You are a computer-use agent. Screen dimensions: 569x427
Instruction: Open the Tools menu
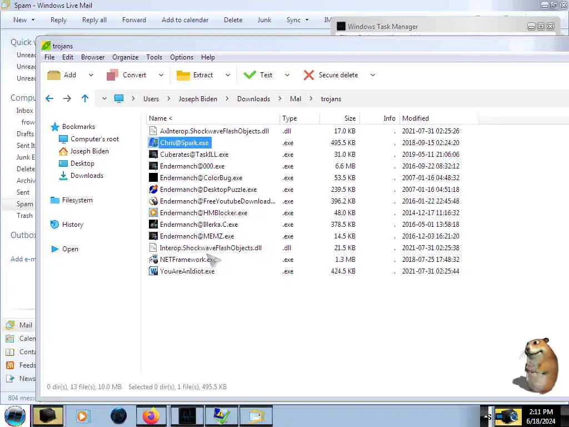pyautogui.click(x=154, y=57)
